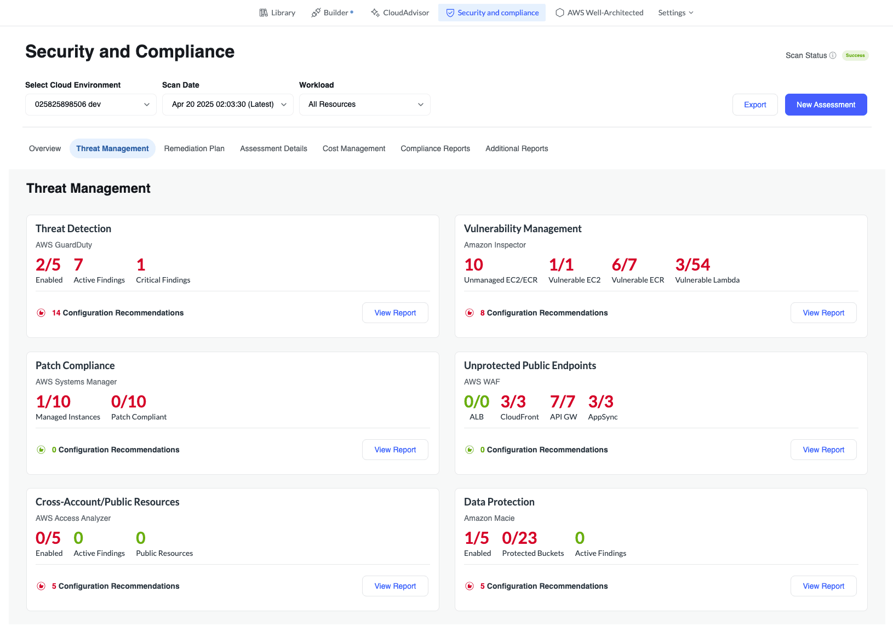View Report for Vulnerability Management

pos(823,313)
